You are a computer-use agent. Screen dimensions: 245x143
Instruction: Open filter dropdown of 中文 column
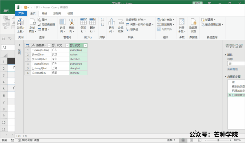[x=67, y=45]
